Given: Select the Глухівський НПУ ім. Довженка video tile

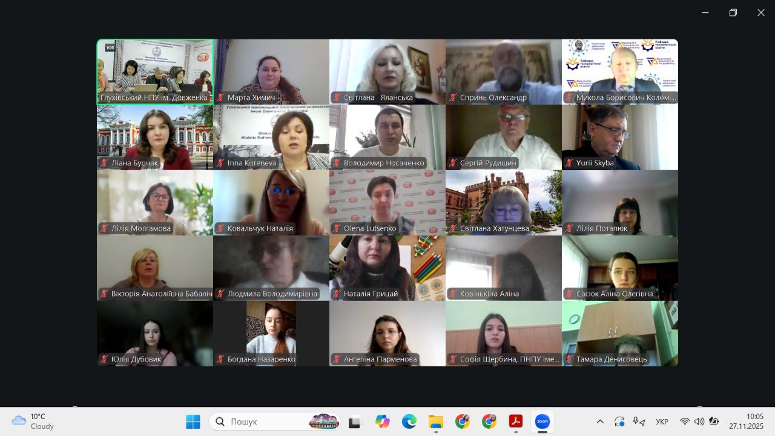Looking at the screenshot, I should coord(155,71).
